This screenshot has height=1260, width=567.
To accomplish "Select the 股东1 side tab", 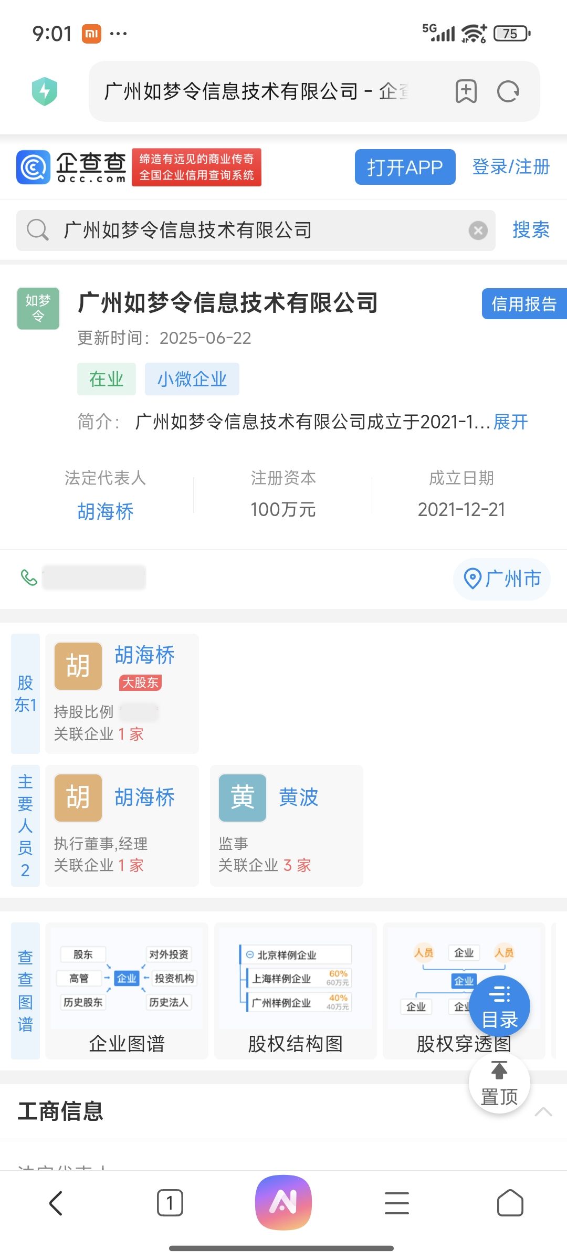I will (x=26, y=694).
